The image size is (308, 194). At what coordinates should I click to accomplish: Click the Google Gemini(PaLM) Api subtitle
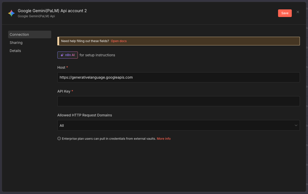(x=36, y=16)
